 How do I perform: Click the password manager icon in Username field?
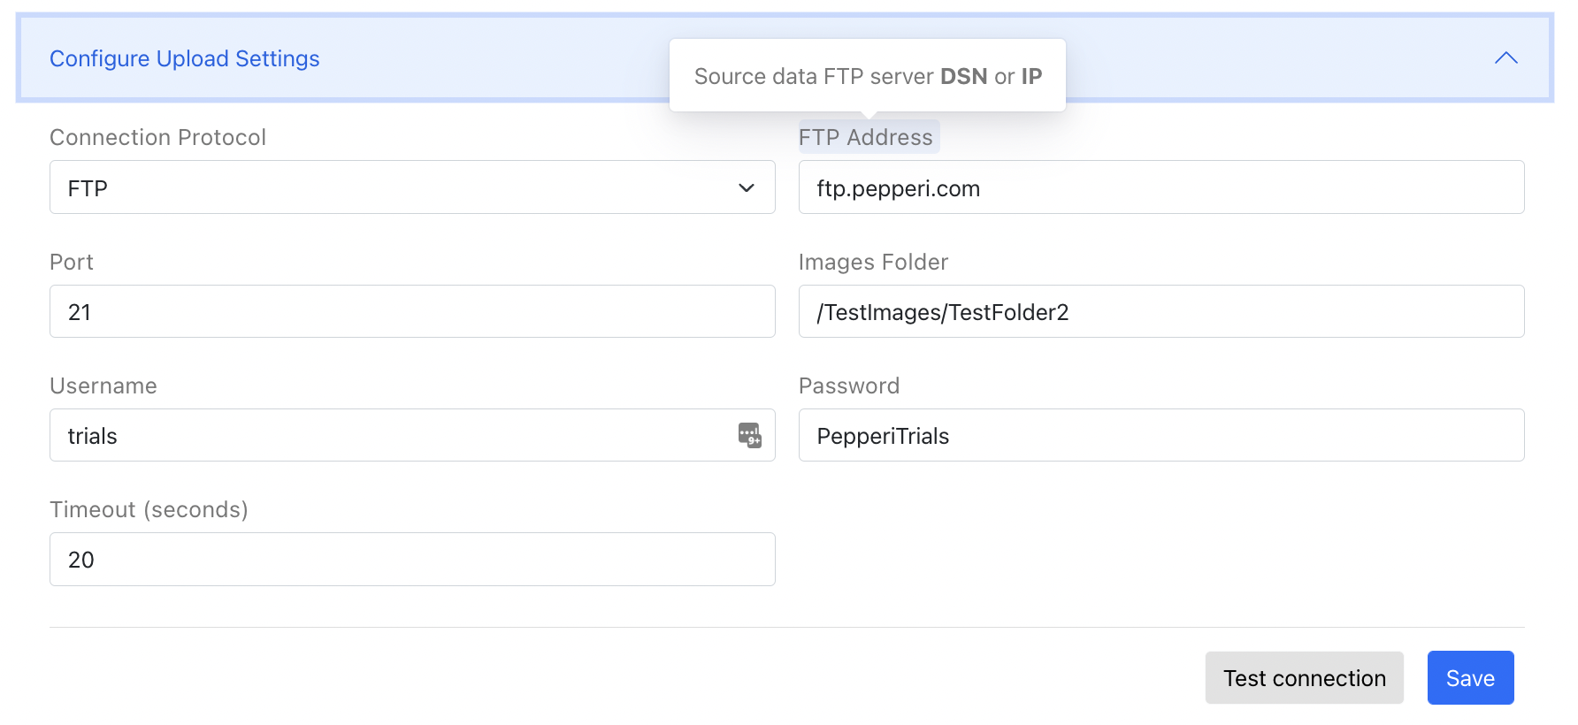pos(749,435)
